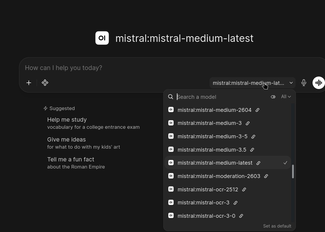
Task: Select mistral:mistral-medium-2604 model
Action: coord(228,110)
